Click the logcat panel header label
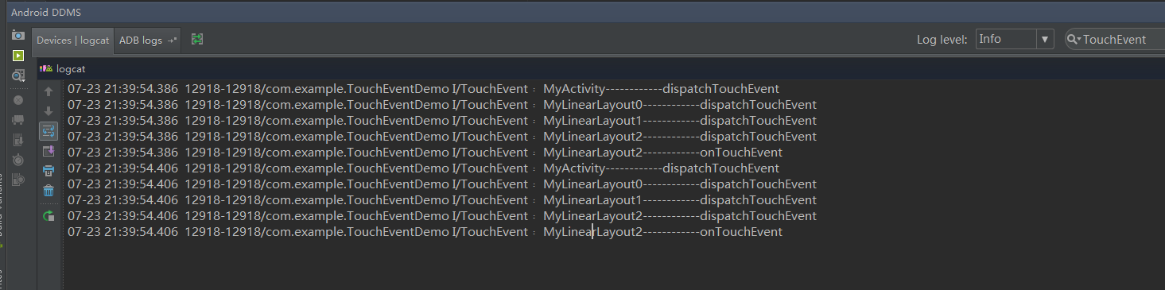 pyautogui.click(x=71, y=69)
